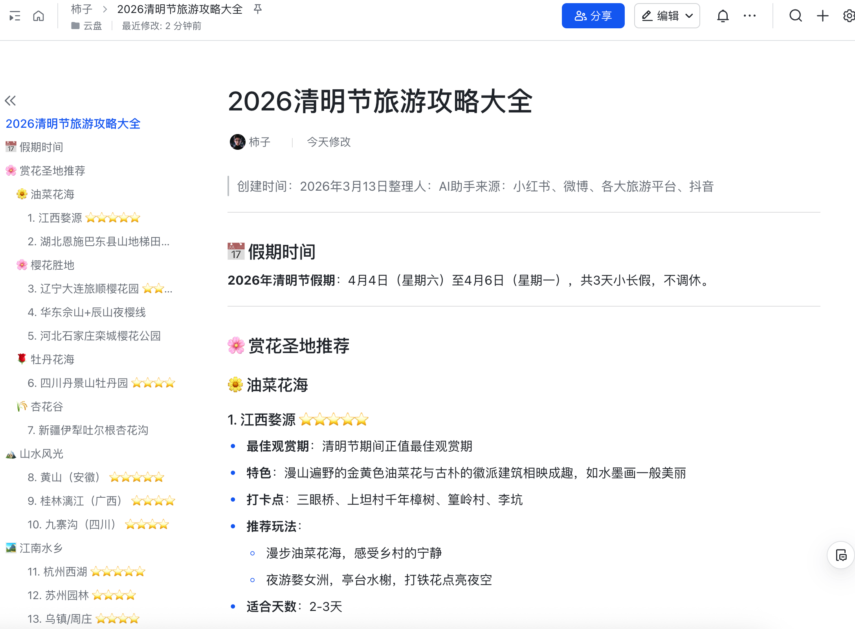The width and height of the screenshot is (855, 629).
Task: Toggle the sidebar navigation menu icon
Action: click(x=15, y=16)
